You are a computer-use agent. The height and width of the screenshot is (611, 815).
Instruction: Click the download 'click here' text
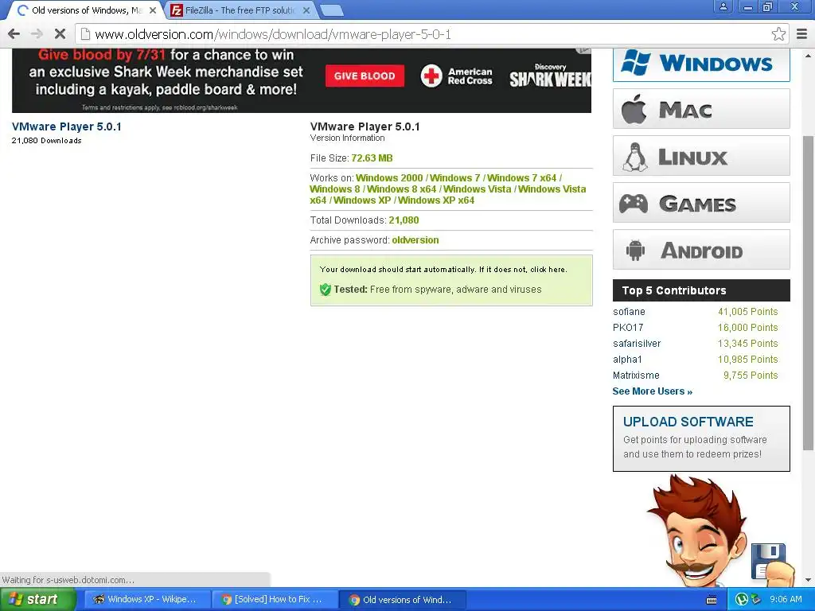pyautogui.click(x=548, y=269)
